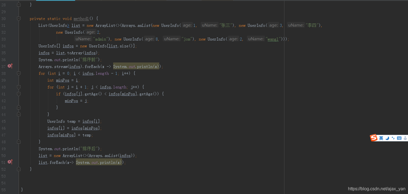Image resolution: width=408 pixels, height=194 pixels.
Task: Click fold end marker on line 28
Action: coord(19,5)
